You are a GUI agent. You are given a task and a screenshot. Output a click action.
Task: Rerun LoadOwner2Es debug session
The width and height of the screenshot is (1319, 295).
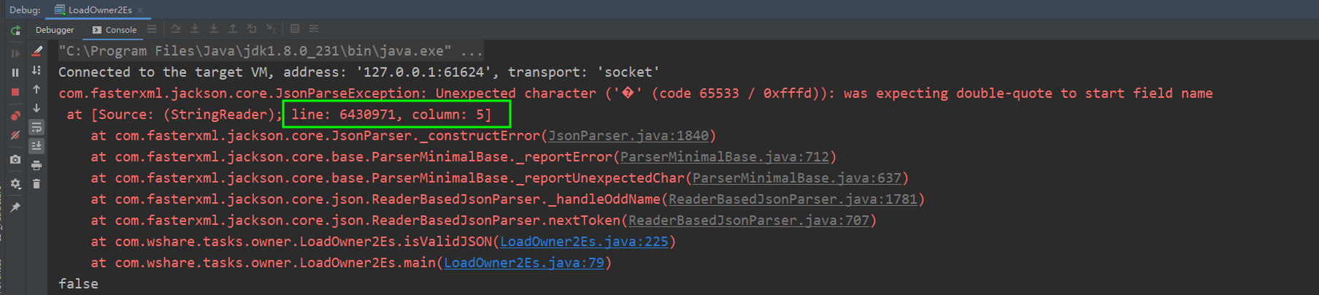15,31
